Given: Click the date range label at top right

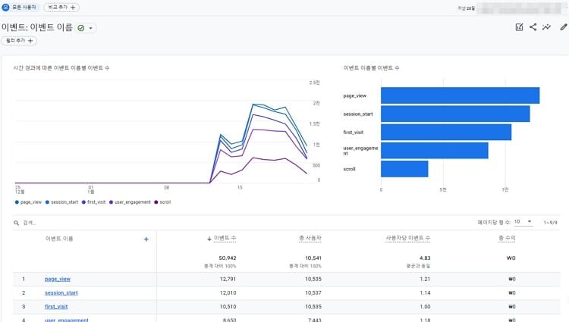Looking at the screenshot, I should pyautogui.click(x=466, y=8).
